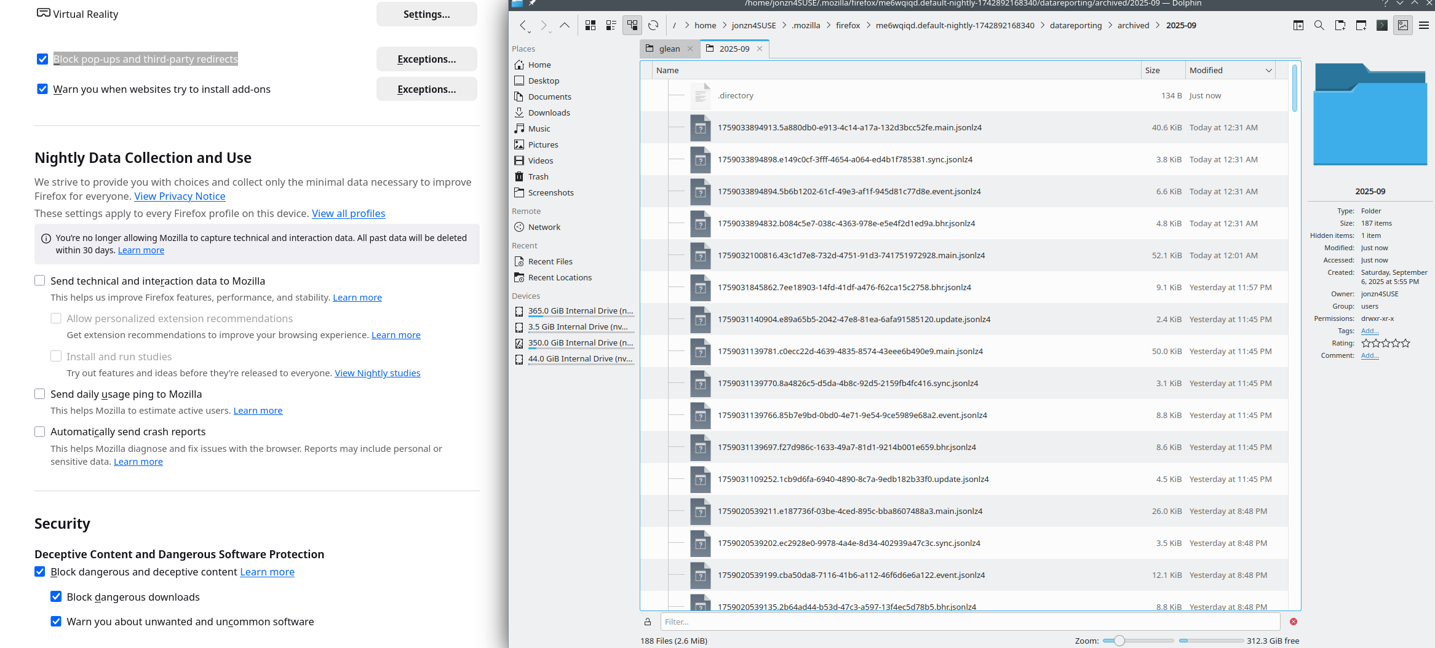This screenshot has width=1435, height=648.
Task: Expand breadcrumb chevron after datareporting
Action: click(1111, 25)
